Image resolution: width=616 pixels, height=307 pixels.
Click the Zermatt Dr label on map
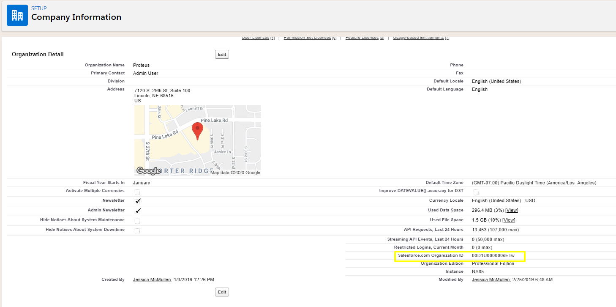tap(195, 109)
